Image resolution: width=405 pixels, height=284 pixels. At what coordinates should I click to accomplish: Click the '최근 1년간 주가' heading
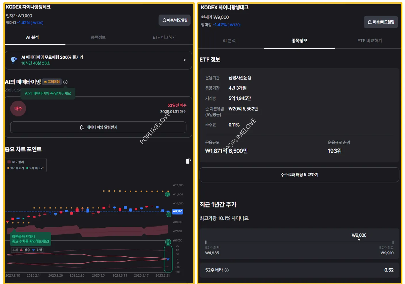click(x=218, y=204)
